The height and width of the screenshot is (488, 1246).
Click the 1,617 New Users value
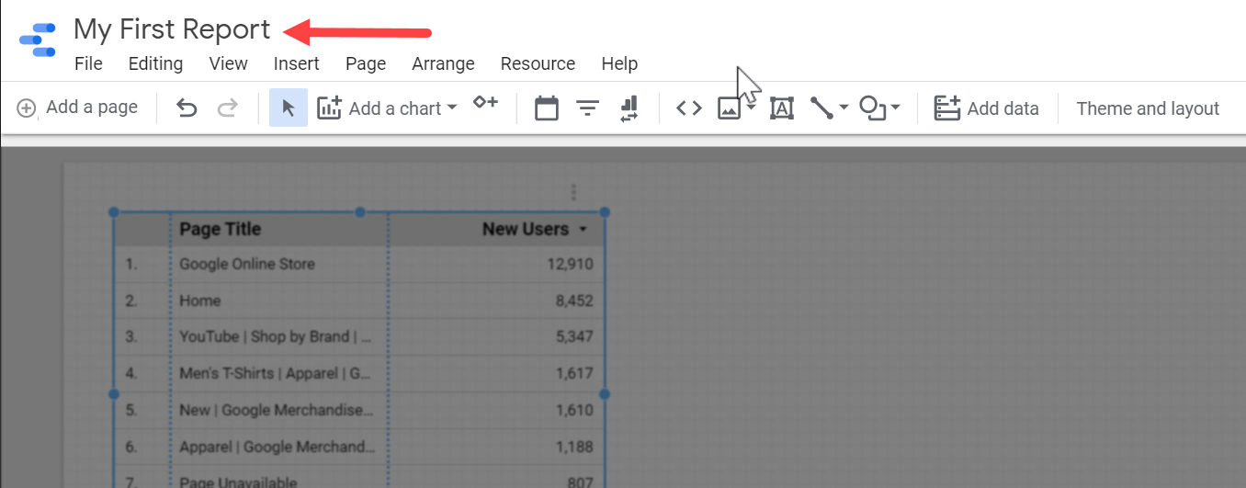pos(574,373)
